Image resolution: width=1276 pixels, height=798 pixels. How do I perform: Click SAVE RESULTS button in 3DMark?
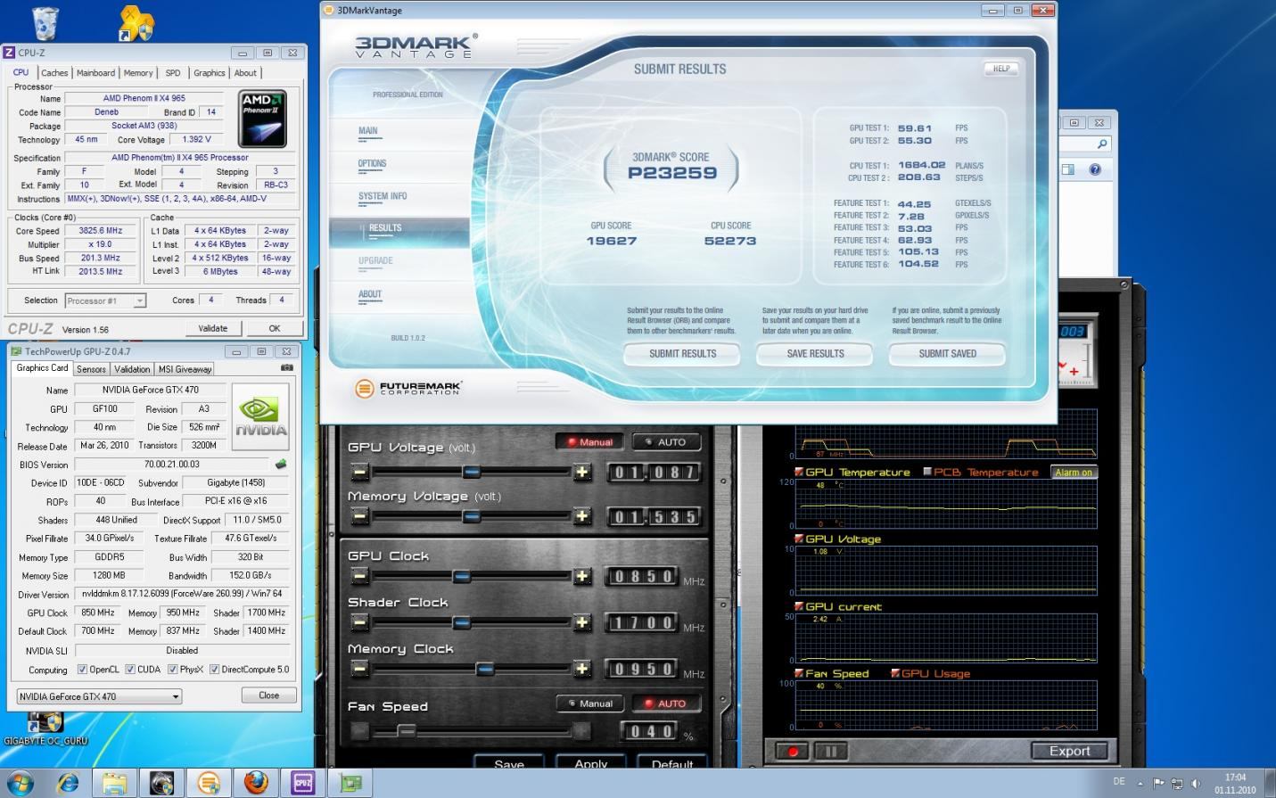point(815,354)
